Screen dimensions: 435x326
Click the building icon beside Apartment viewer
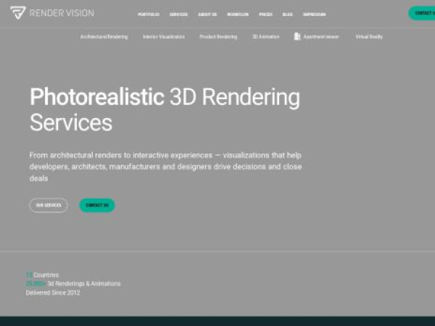tap(297, 36)
